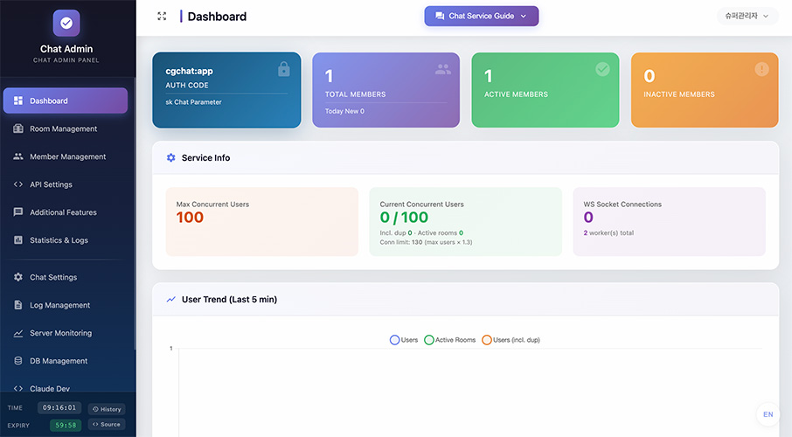The width and height of the screenshot is (792, 437).
Task: Click the lock icon on auth card
Action: (x=284, y=69)
